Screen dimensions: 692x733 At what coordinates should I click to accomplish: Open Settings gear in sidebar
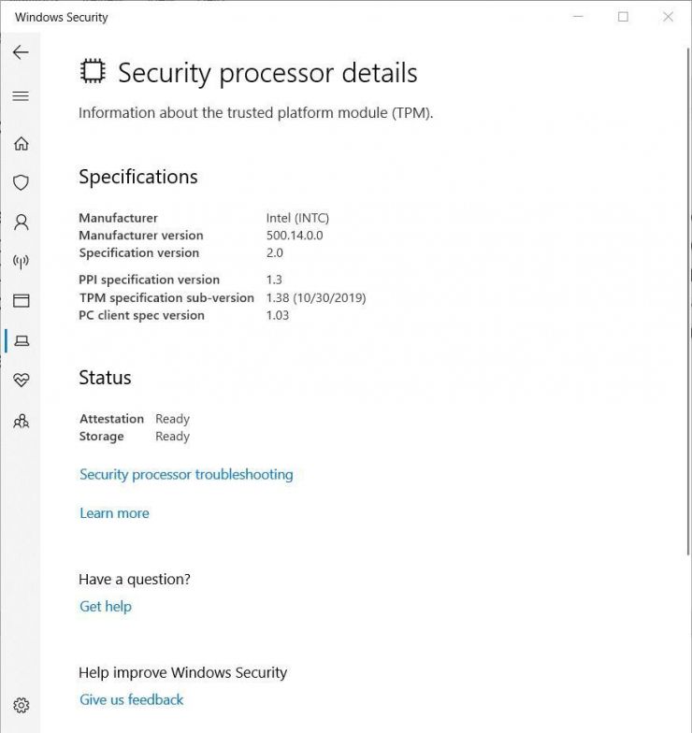point(21,705)
